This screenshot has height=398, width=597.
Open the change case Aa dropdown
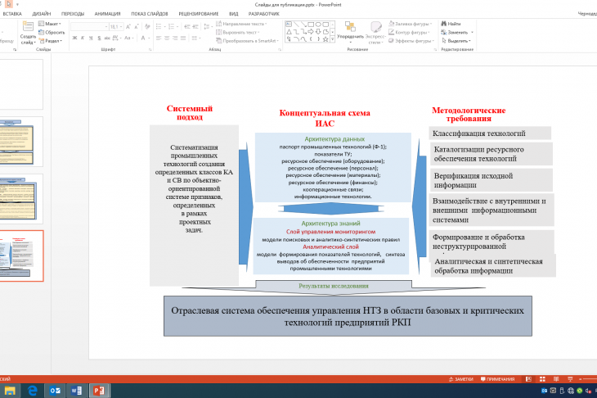[x=128, y=38]
